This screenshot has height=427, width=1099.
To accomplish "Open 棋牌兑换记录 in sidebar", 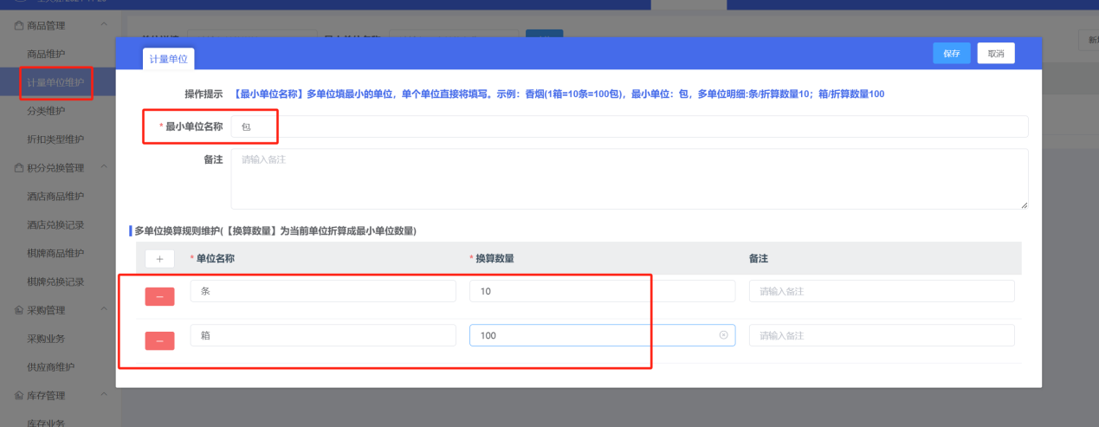I will click(55, 281).
